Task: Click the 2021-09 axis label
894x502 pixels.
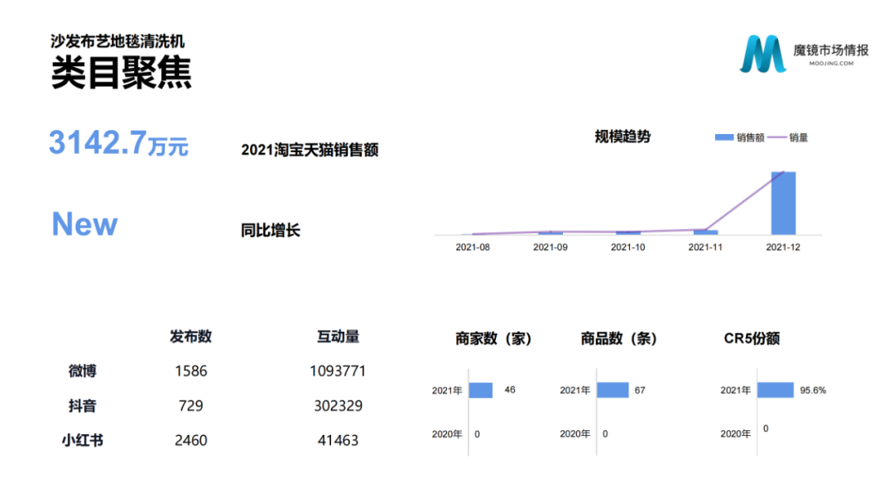Action: (x=550, y=247)
